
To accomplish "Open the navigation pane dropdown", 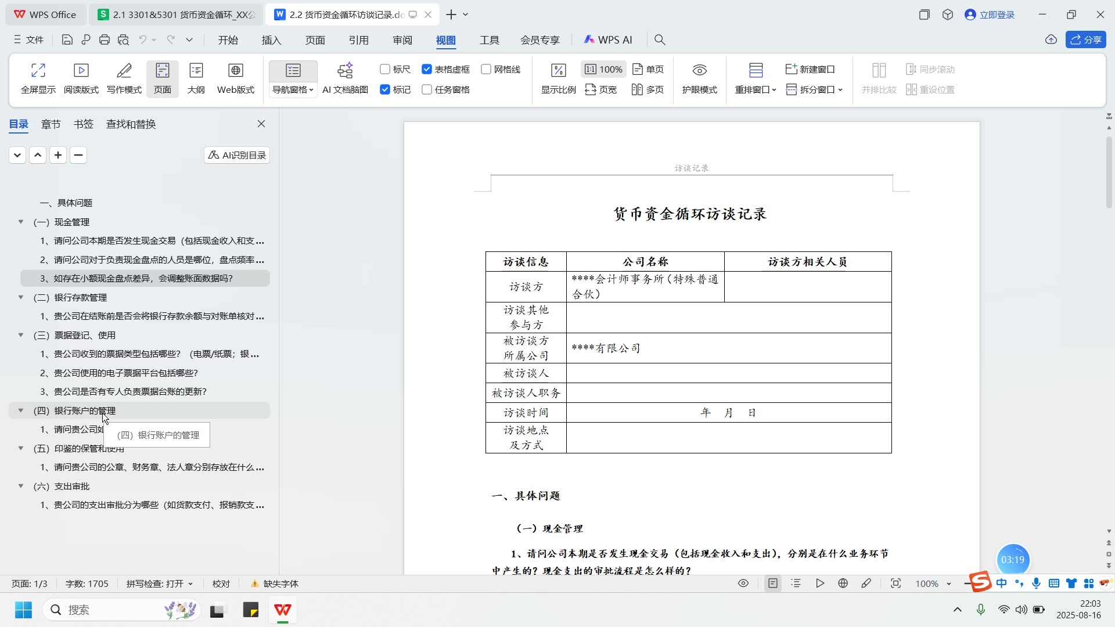I will 293,89.
